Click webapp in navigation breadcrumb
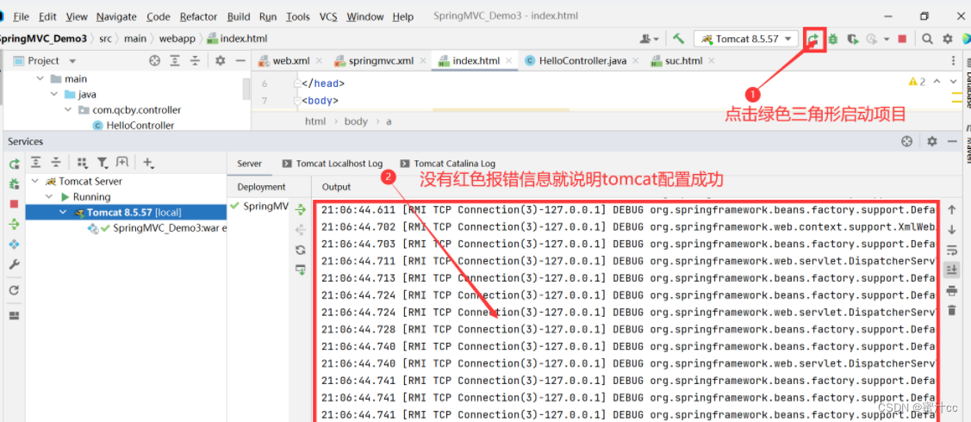 pyautogui.click(x=177, y=39)
